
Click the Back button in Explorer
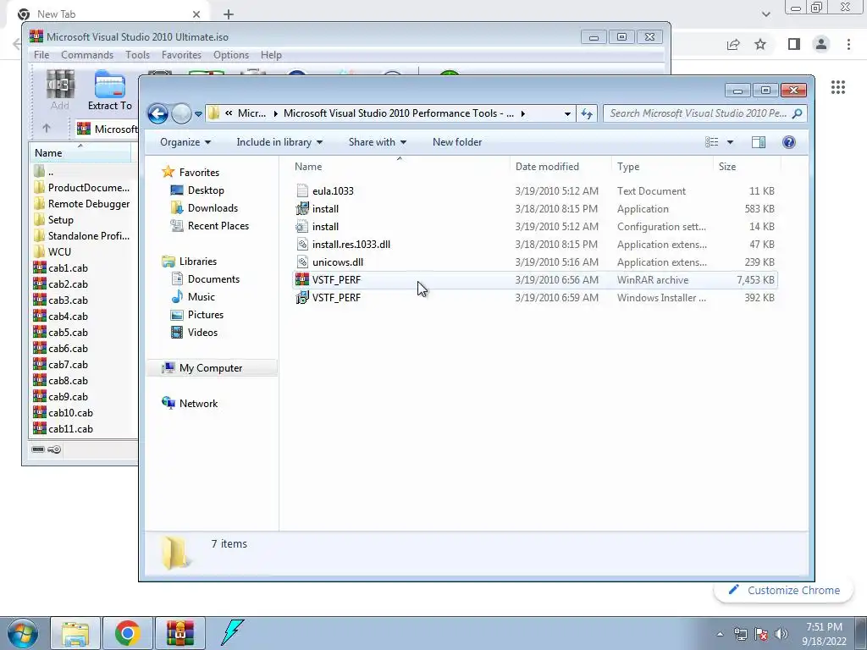click(x=157, y=114)
